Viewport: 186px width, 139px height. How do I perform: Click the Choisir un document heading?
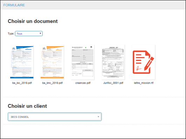[x=33, y=21]
